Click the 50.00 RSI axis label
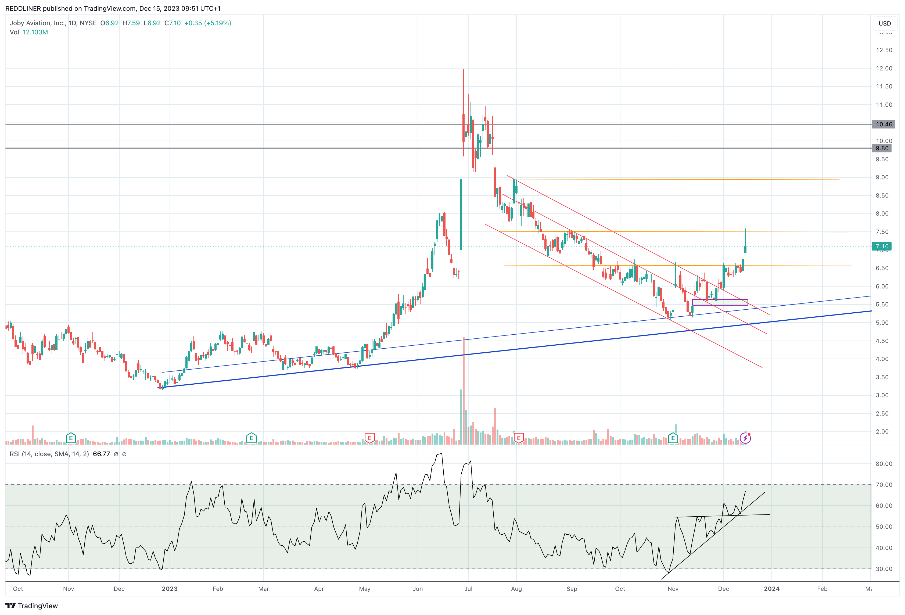Screen dimensions: 905x615 tap(884, 527)
